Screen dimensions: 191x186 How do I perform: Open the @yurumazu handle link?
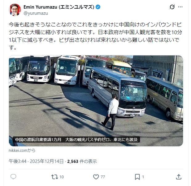click(x=36, y=13)
